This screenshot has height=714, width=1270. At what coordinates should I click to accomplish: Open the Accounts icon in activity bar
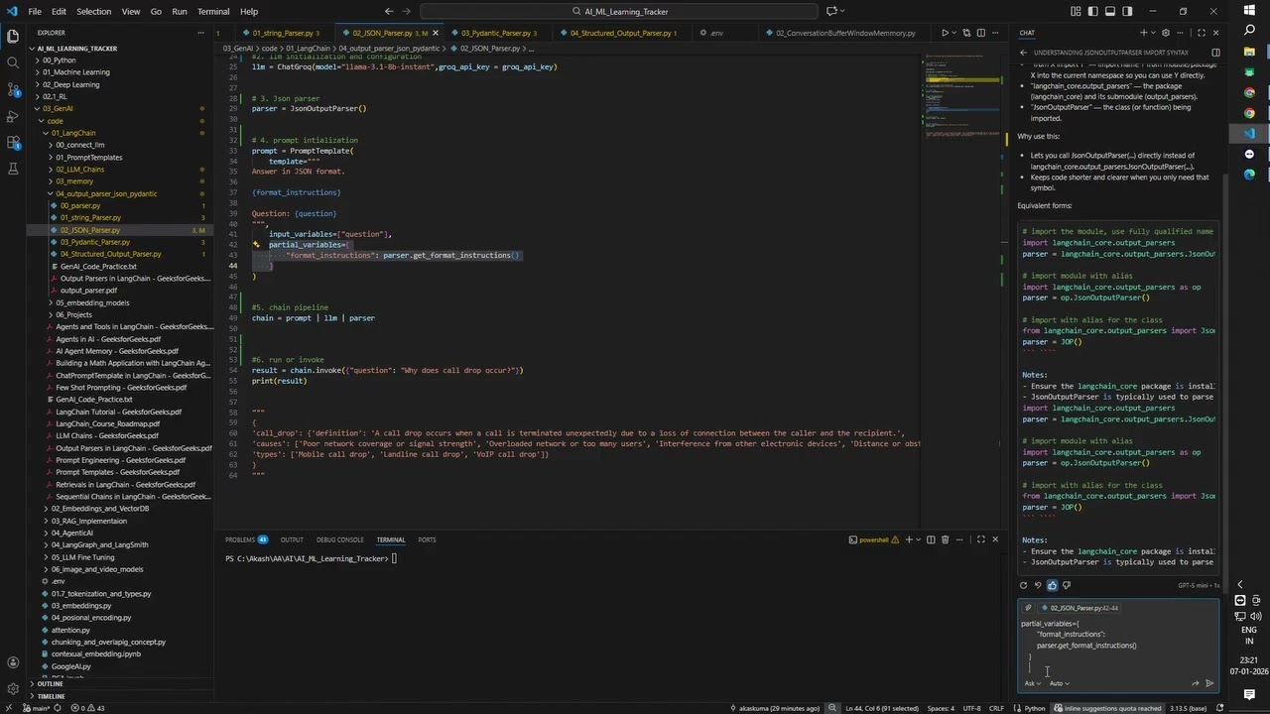[13, 661]
